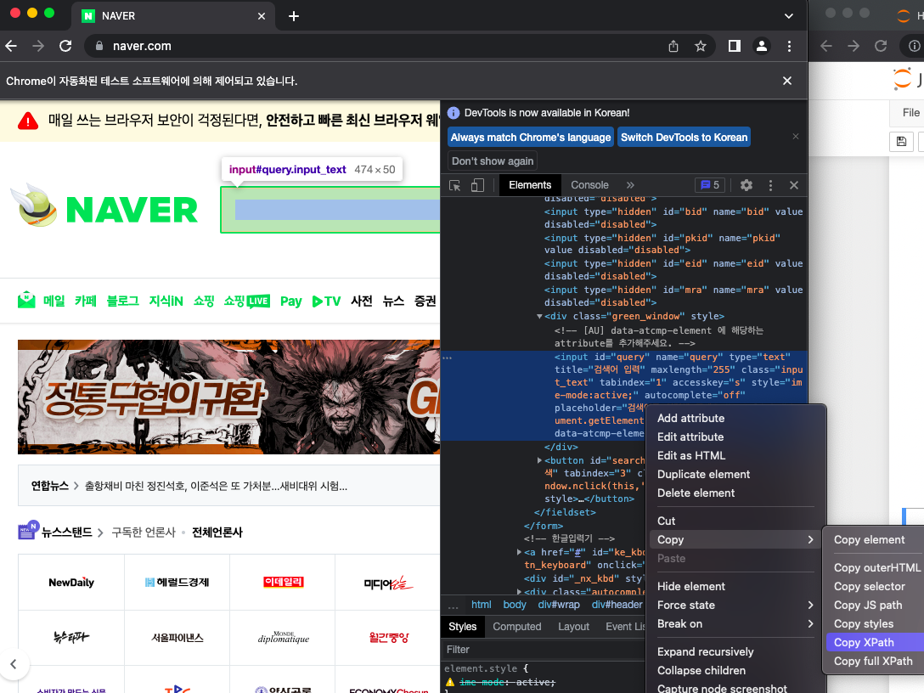Toggle the Chrome side panel icon
This screenshot has width=924, height=693.
click(735, 46)
